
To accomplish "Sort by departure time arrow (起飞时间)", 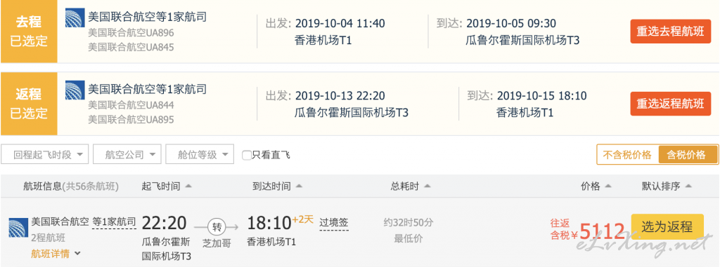I will (x=188, y=186).
